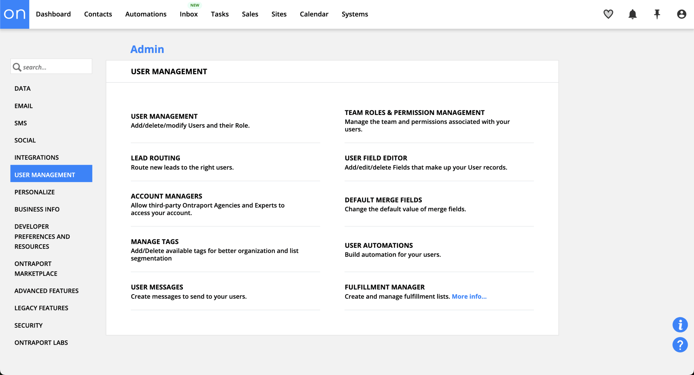Open Contacts in top navigation
Image resolution: width=694 pixels, height=375 pixels.
(x=98, y=14)
